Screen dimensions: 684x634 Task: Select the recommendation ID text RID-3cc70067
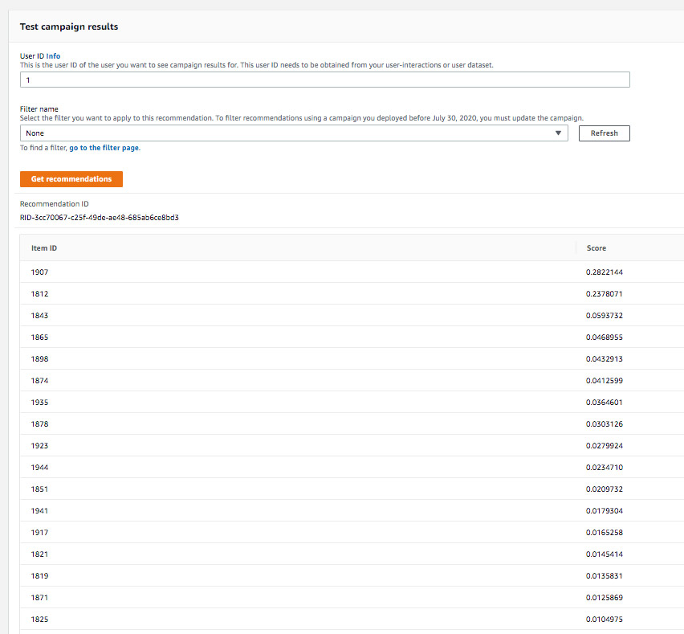pos(99,218)
